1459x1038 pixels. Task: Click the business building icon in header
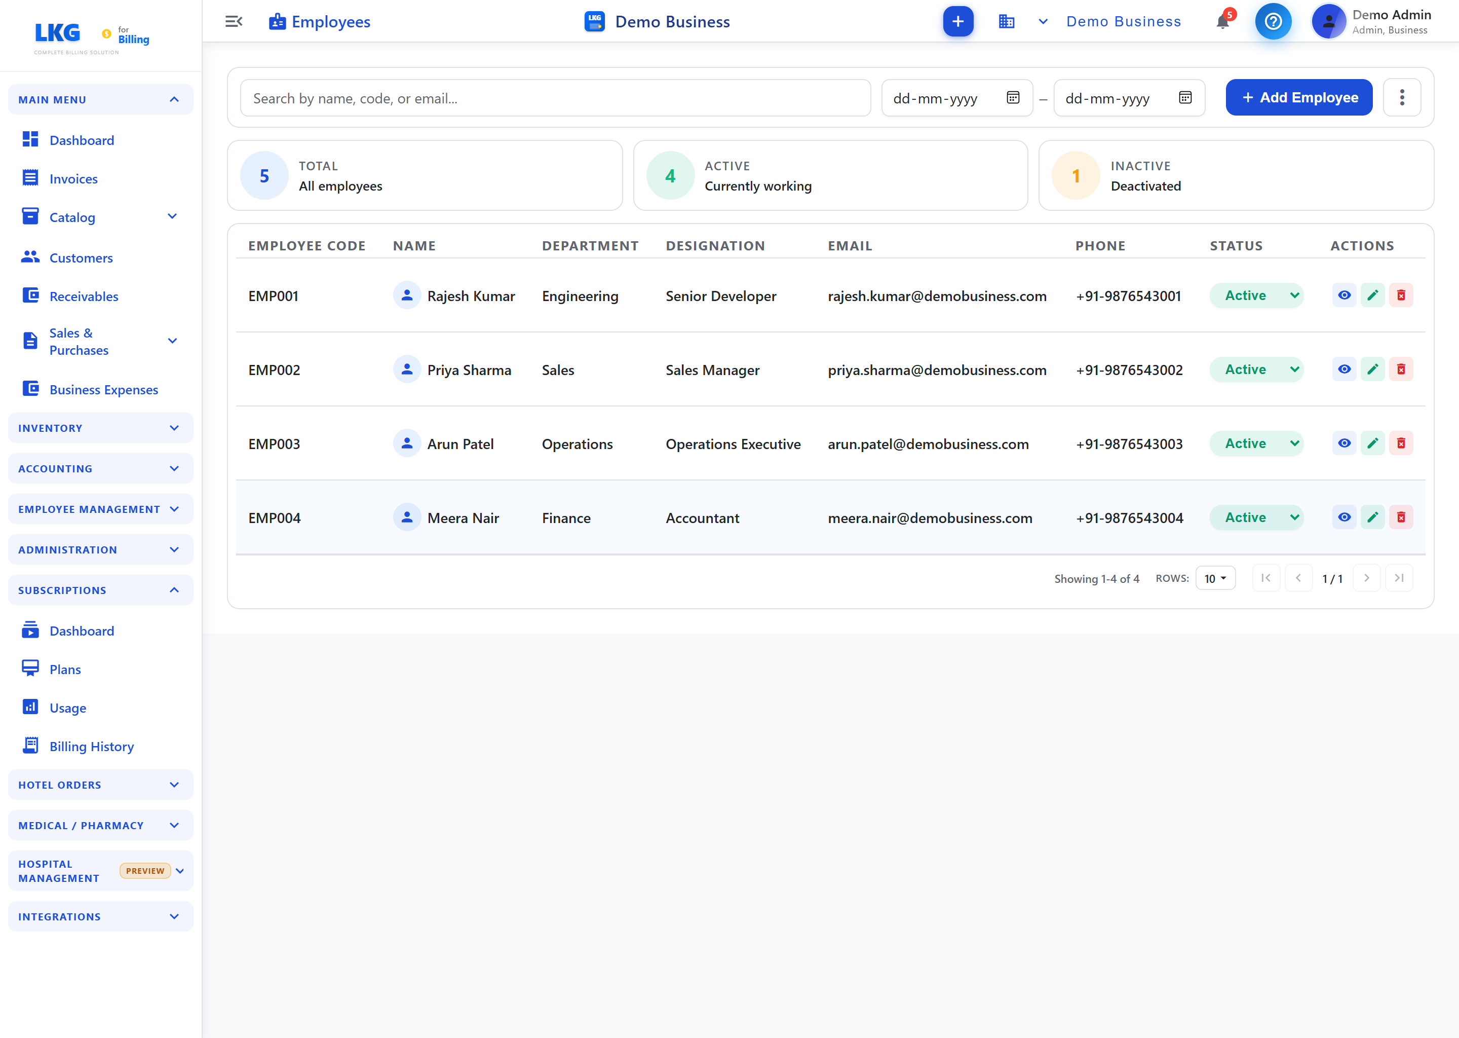pos(1006,22)
